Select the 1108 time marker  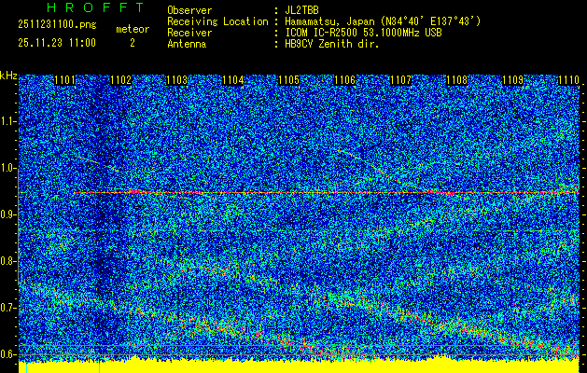[x=456, y=81]
